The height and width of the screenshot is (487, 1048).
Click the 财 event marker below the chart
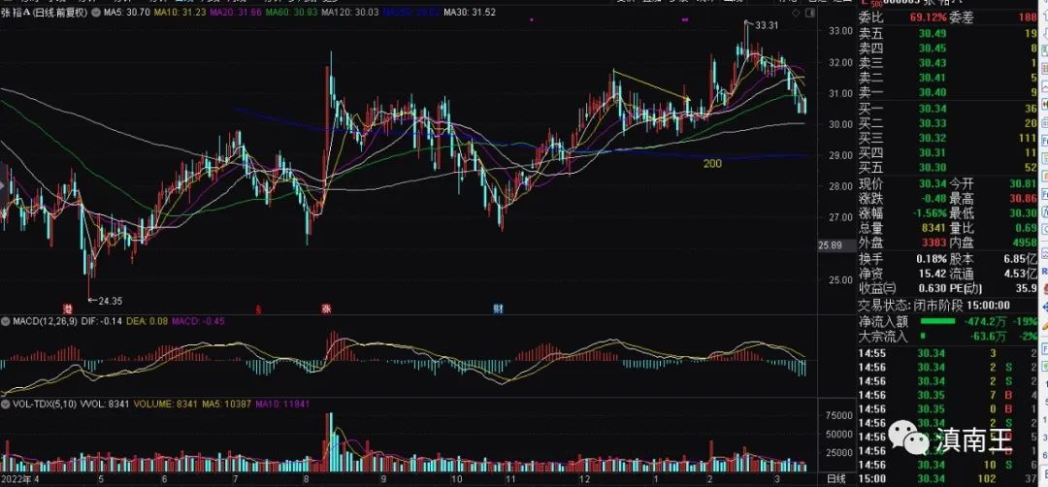498,309
